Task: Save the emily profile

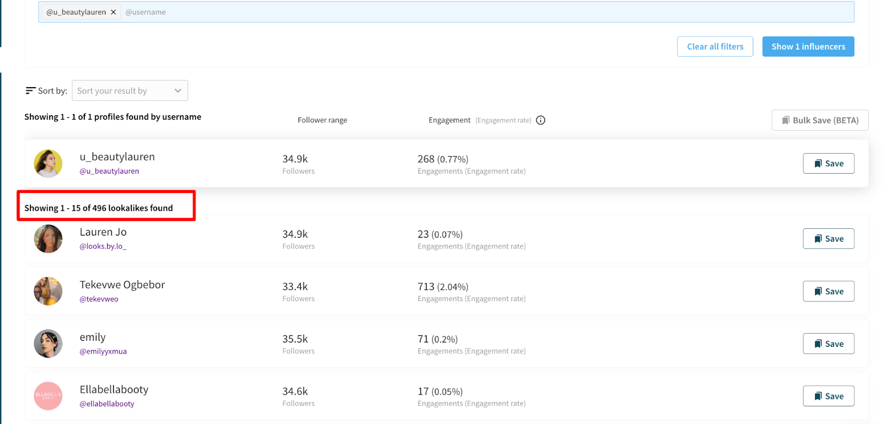Action: pos(828,344)
